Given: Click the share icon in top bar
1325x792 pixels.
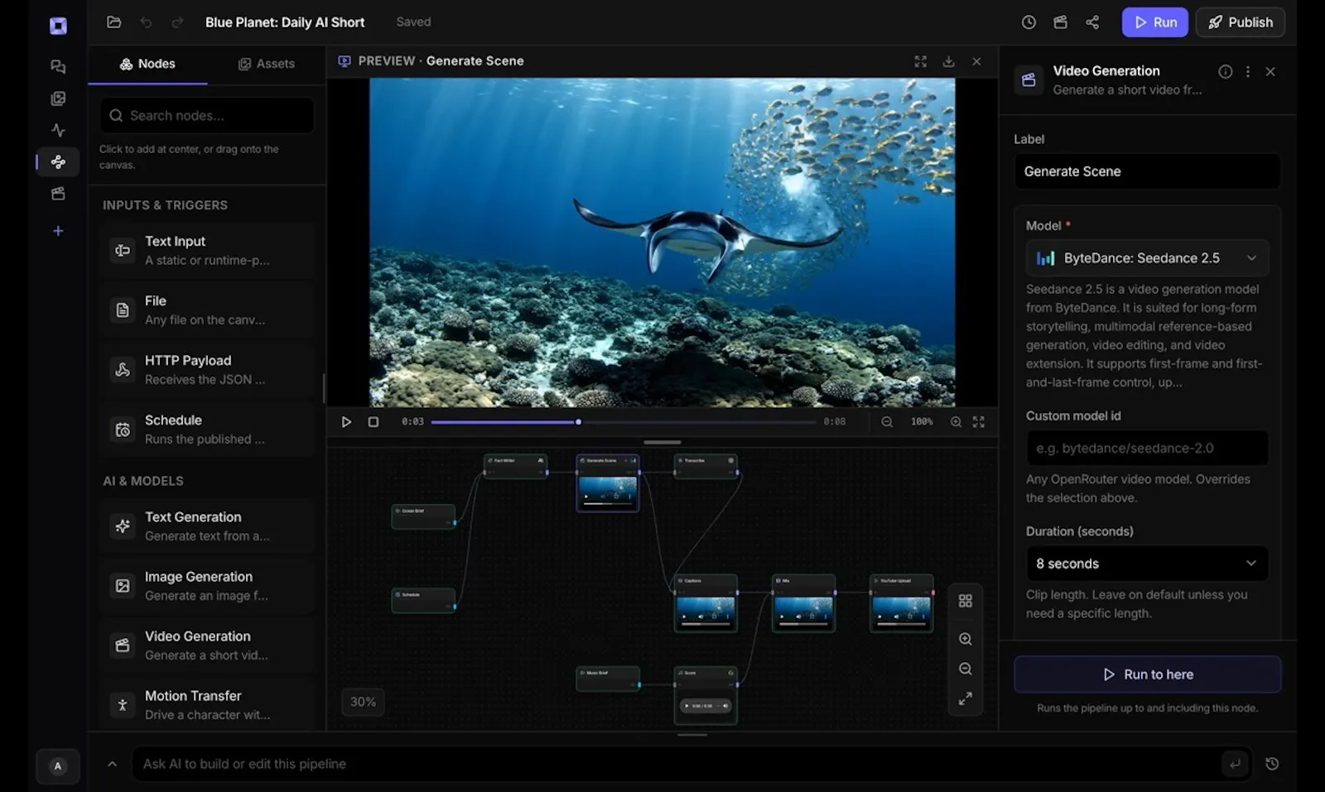Looking at the screenshot, I should (x=1092, y=22).
